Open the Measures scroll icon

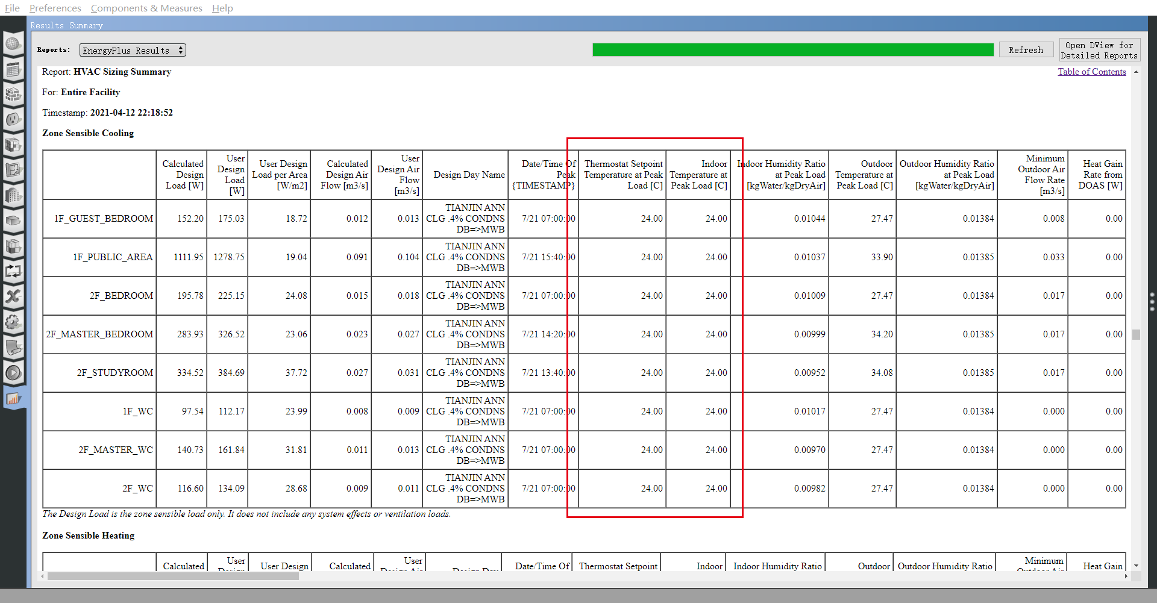[x=13, y=348]
